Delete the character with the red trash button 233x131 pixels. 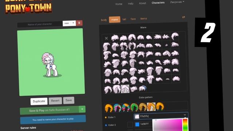(x=79, y=23)
